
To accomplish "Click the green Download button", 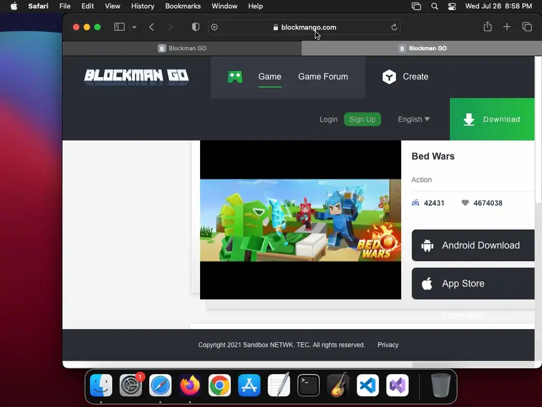I will 492,119.
